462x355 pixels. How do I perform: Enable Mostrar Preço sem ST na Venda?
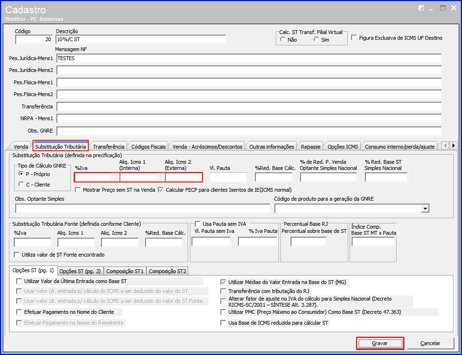[78, 190]
